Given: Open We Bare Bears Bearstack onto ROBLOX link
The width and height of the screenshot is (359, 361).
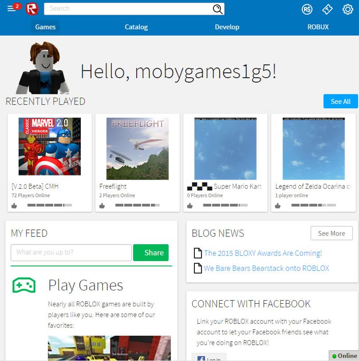Looking at the screenshot, I should (267, 268).
